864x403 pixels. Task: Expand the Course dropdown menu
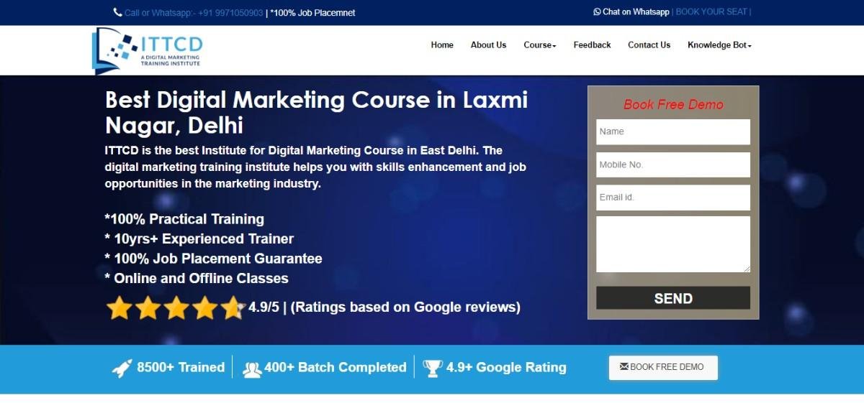coord(539,45)
